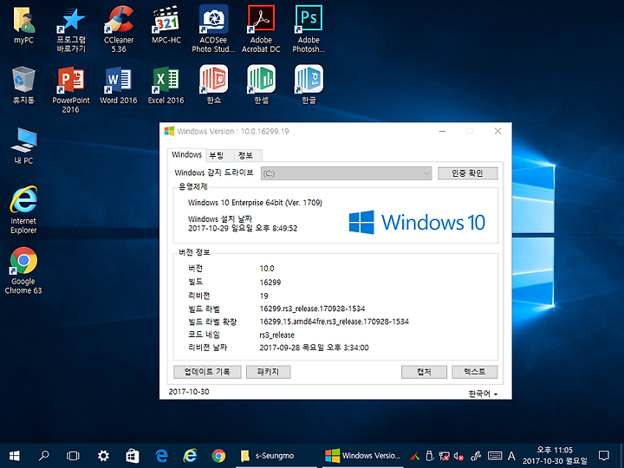Launch Adobe Photoshop from the desktop
Screen dimensions: 624x468
[309, 29]
